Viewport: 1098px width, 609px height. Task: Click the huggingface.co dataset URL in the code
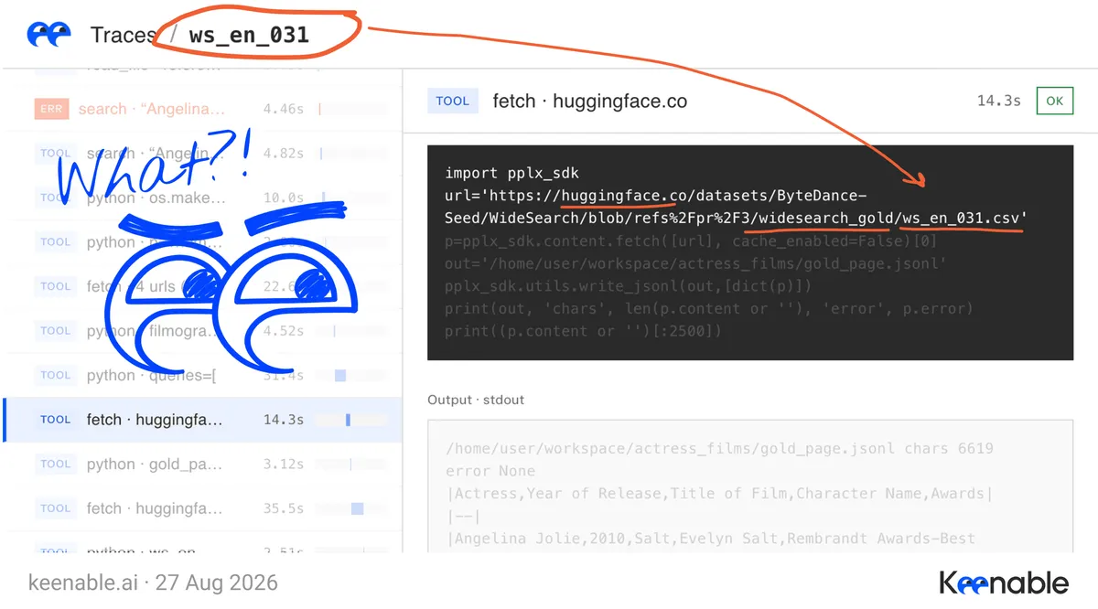[736, 207]
